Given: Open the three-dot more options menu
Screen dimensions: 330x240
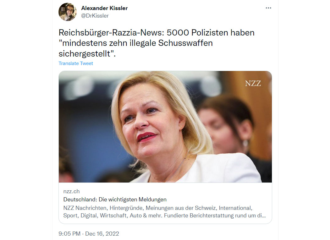Looking at the screenshot, I should pos(268,8).
